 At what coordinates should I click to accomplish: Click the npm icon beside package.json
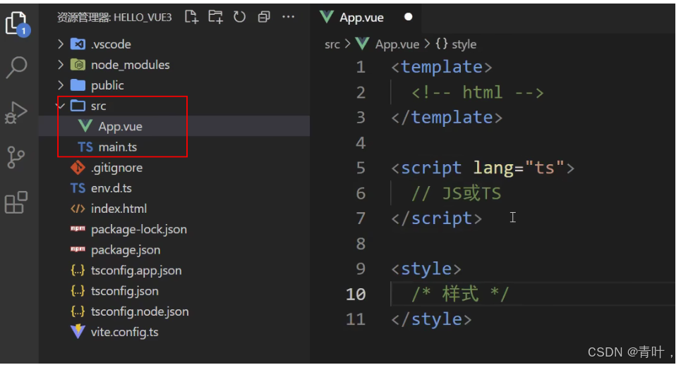tap(78, 249)
